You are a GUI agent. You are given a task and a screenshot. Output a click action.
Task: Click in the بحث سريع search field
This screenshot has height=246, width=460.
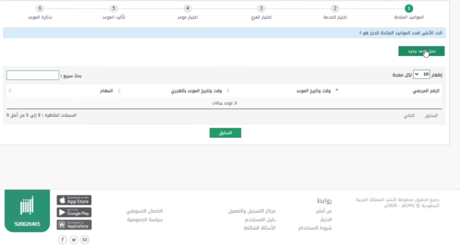tap(33, 75)
